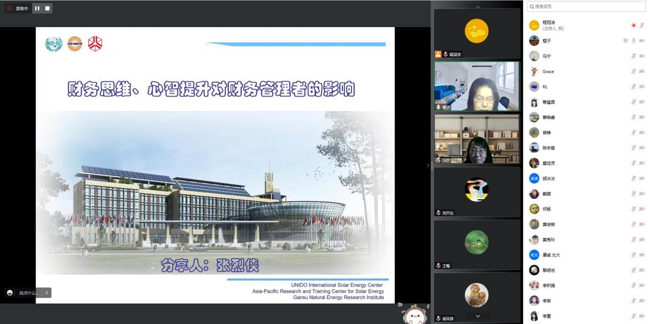Toggle microphone for 樱子 in member list
The width and height of the screenshot is (648, 324).
coord(634,41)
